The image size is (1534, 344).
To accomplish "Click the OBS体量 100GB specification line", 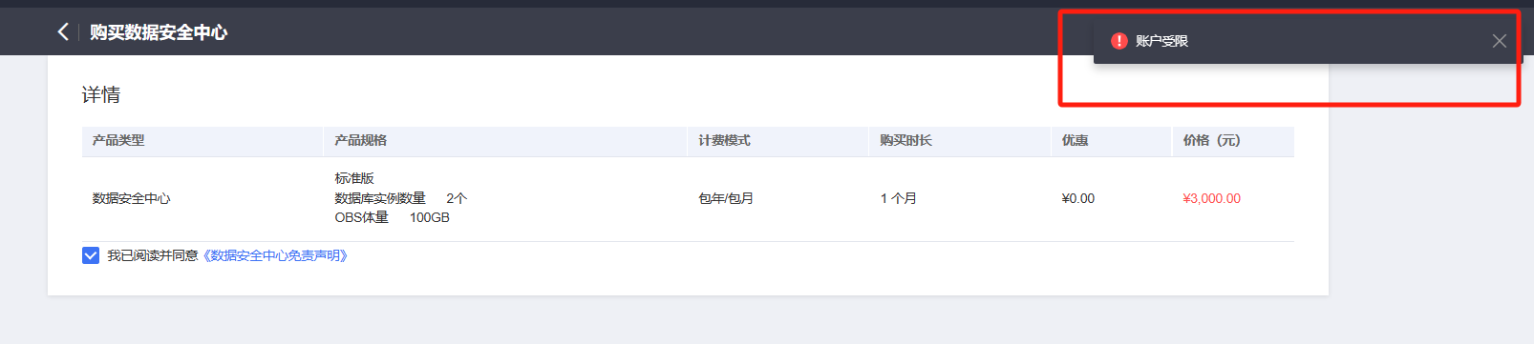I will click(x=392, y=217).
